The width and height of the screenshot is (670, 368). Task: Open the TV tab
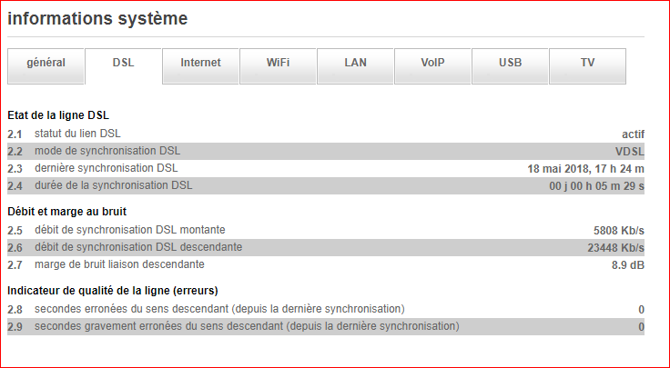(x=587, y=64)
